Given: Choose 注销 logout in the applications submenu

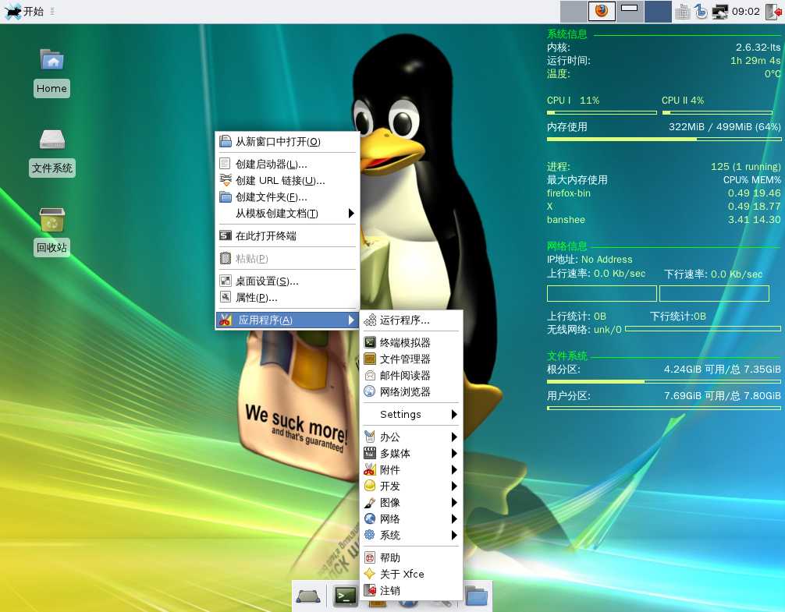Looking at the screenshot, I should point(411,590).
